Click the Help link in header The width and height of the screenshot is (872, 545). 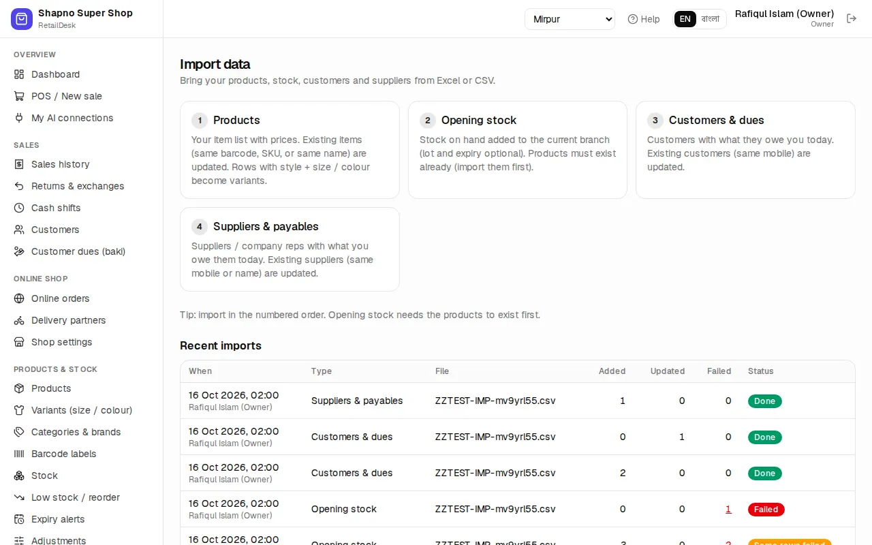click(644, 19)
